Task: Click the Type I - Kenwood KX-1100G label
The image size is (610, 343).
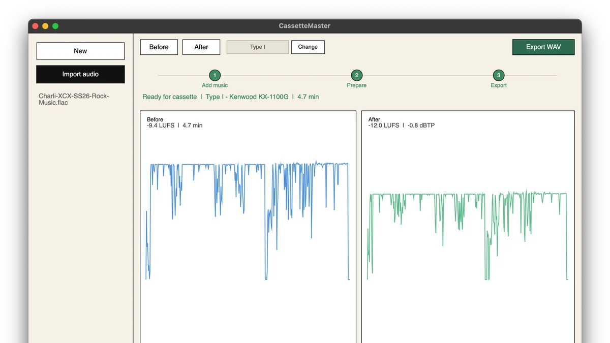Action: tap(247, 97)
